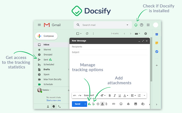Open the Gmail help question mark icon
This screenshot has width=182, height=113.
tap(142, 25)
